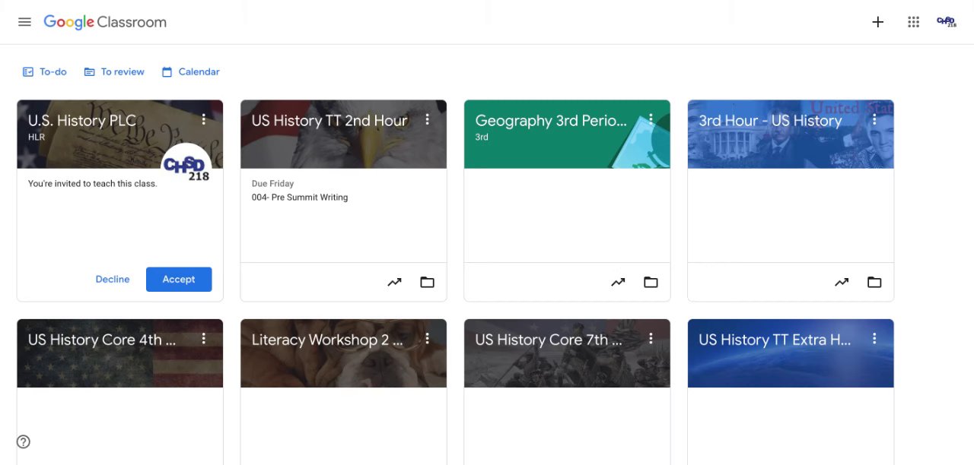Accept the U.S. History PLC invitation
This screenshot has width=974, height=465.
click(179, 279)
